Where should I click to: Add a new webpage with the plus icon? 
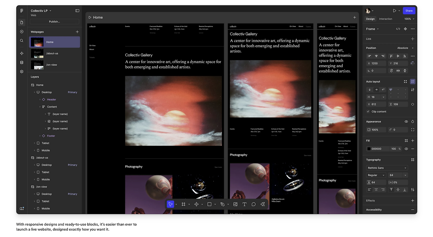(77, 32)
